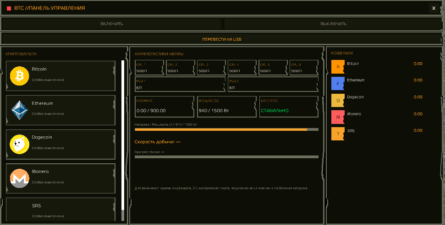Screen dimensions: 445x225
Task: Select the Dogecoin dog logo
Action: [x=20, y=144]
